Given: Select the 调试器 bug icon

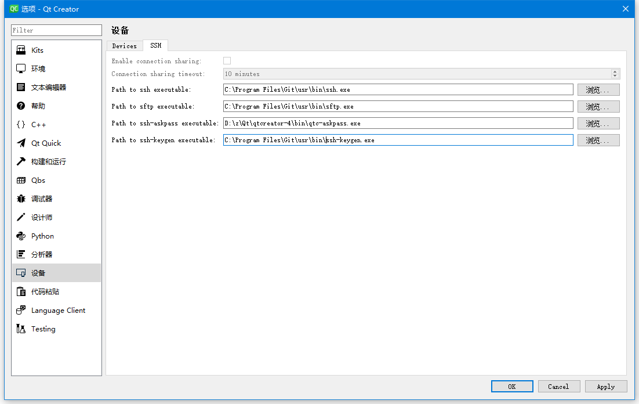Looking at the screenshot, I should [21, 199].
